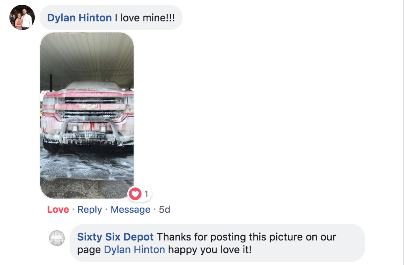Click the "I love mine!!!" comment text

[145, 18]
